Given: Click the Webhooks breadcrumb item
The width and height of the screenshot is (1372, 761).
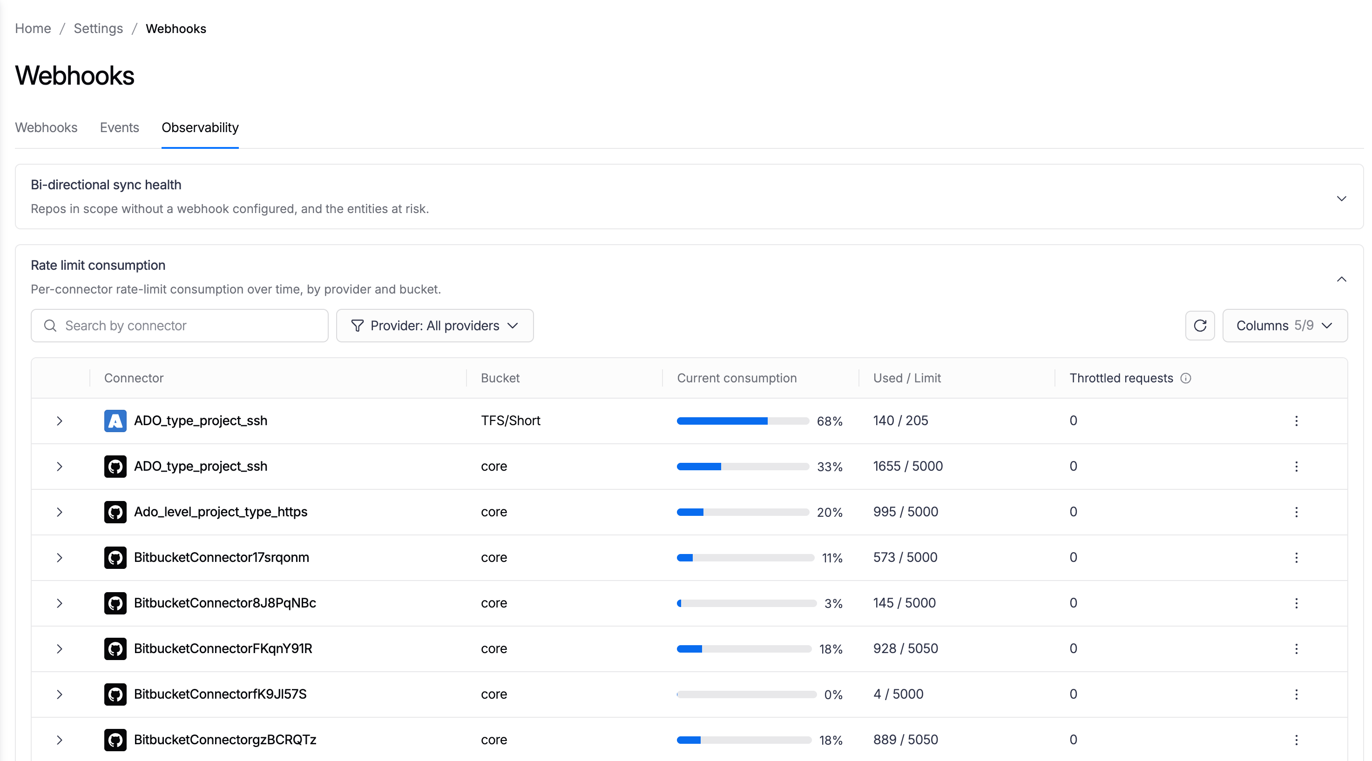Looking at the screenshot, I should click(176, 28).
